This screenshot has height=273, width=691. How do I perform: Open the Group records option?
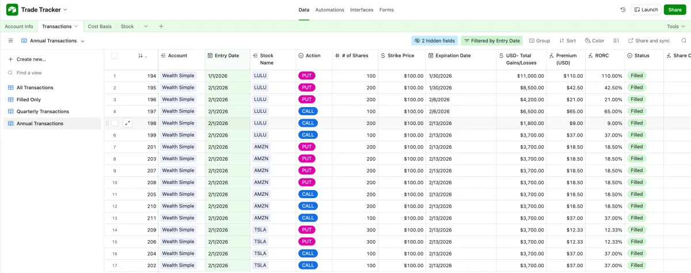540,41
